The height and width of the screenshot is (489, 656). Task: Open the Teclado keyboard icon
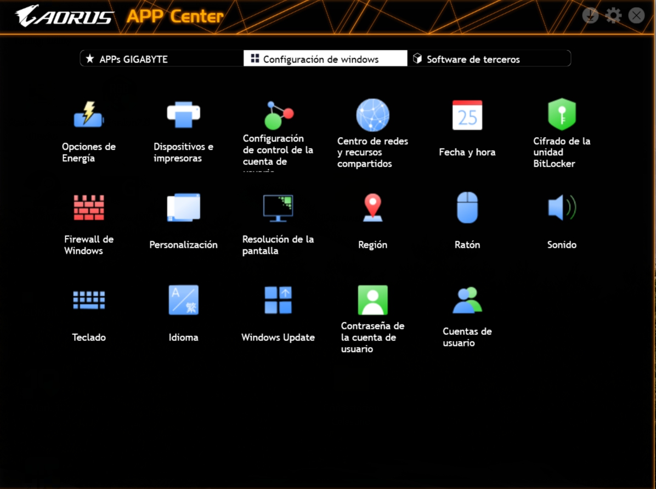pyautogui.click(x=89, y=300)
